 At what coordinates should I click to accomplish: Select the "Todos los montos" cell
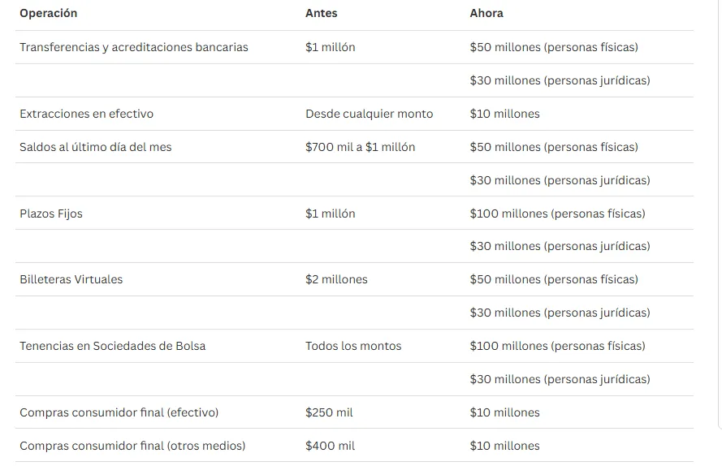click(x=353, y=346)
